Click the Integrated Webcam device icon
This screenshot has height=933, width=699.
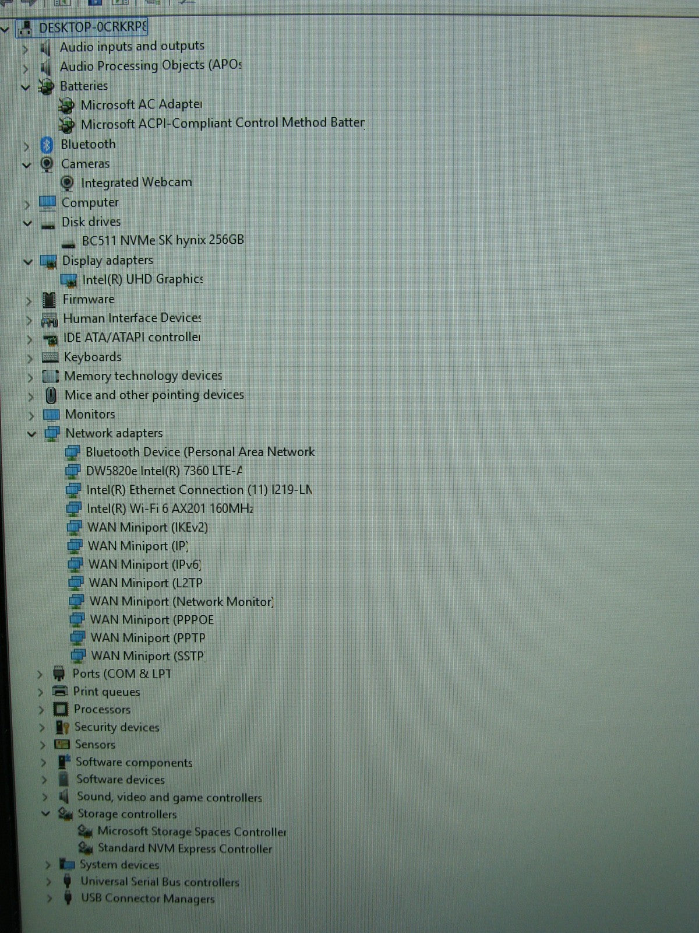tap(68, 183)
